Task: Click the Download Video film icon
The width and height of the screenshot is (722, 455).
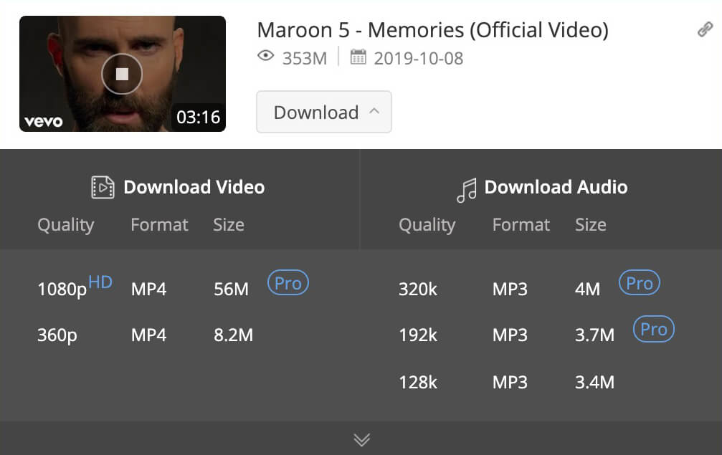Action: pos(103,188)
